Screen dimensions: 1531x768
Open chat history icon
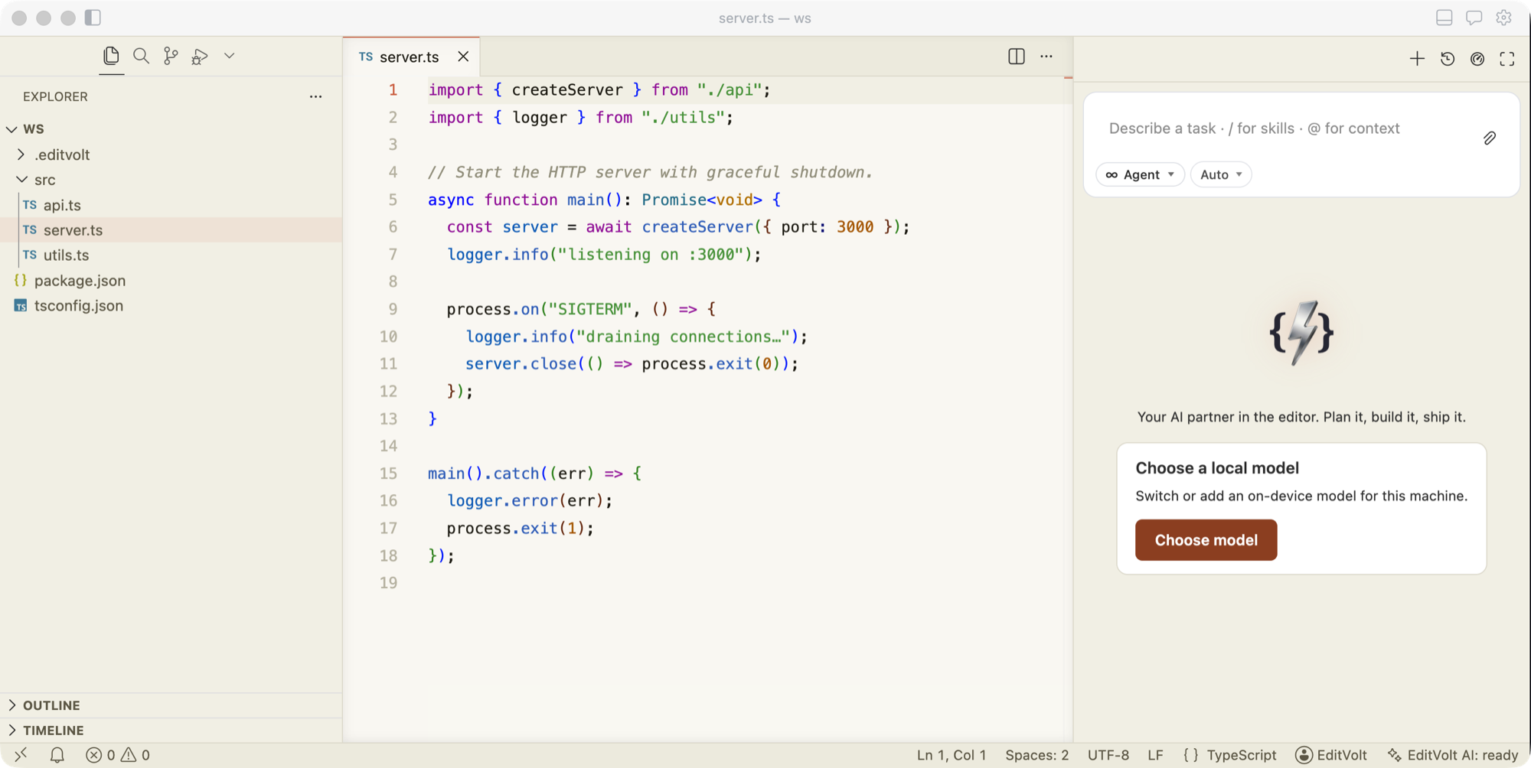pos(1447,59)
